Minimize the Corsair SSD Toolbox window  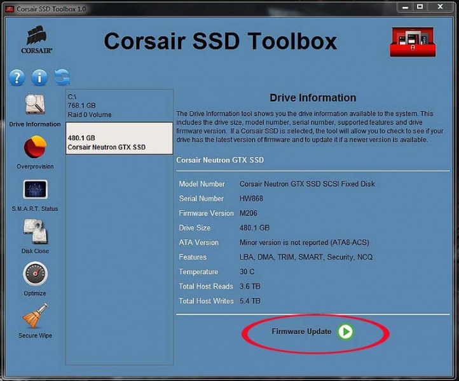(x=405, y=7)
